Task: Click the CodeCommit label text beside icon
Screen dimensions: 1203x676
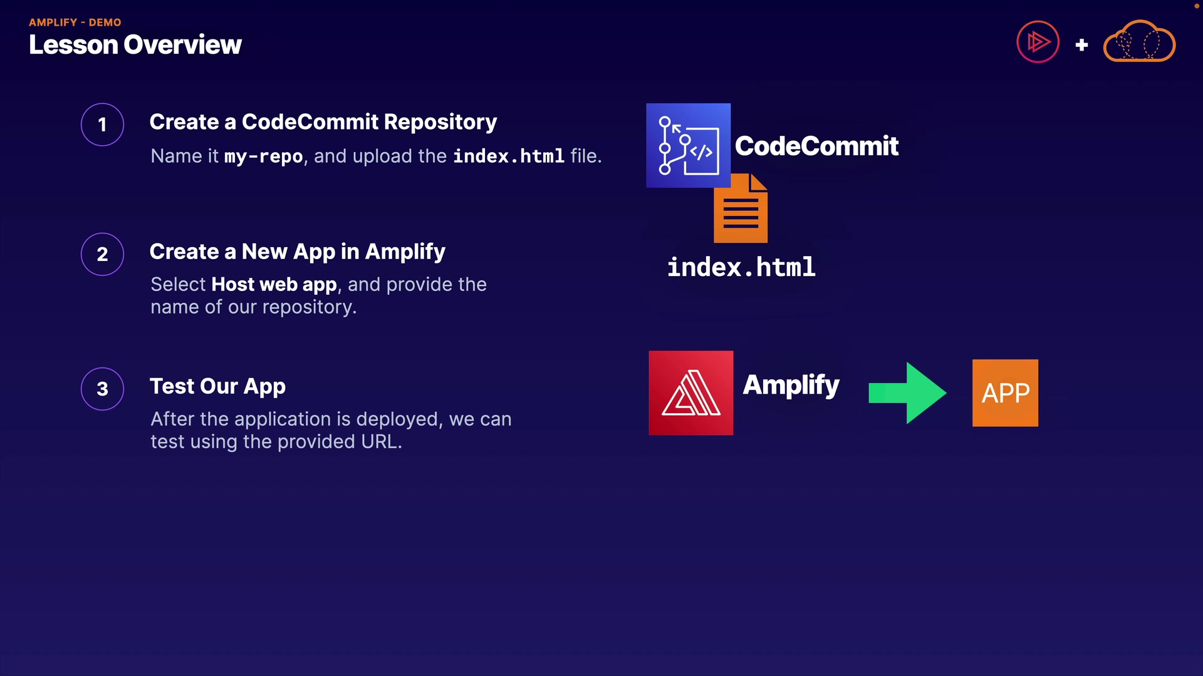Action: coord(816,146)
